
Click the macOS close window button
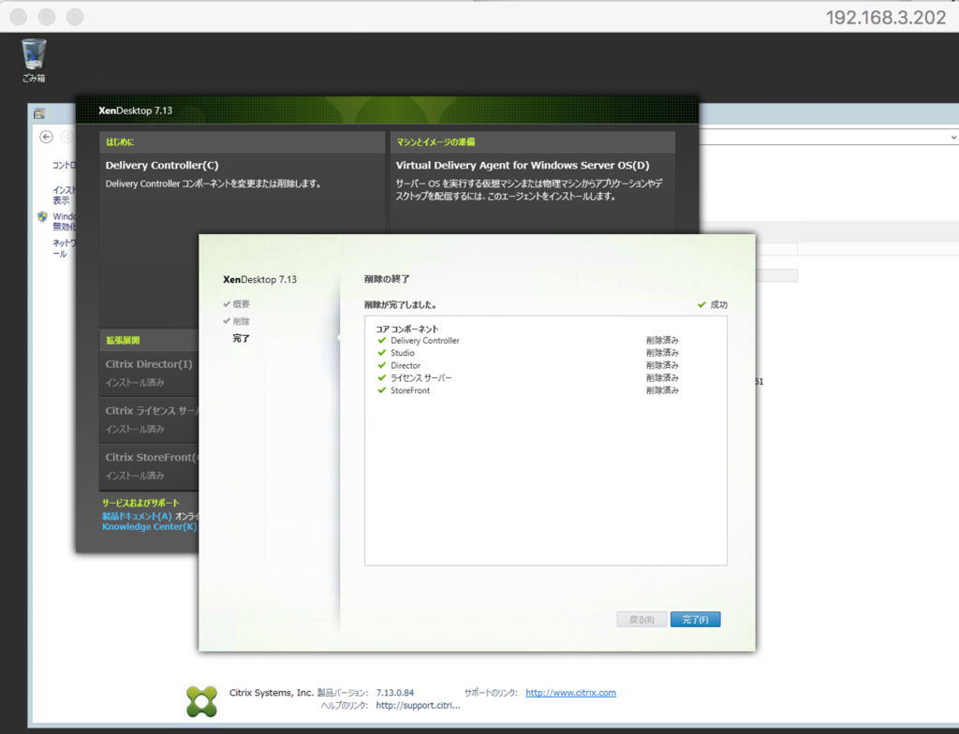(19, 17)
